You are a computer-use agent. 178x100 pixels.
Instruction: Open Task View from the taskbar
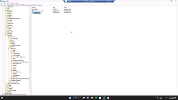pyautogui.click(x=84, y=98)
